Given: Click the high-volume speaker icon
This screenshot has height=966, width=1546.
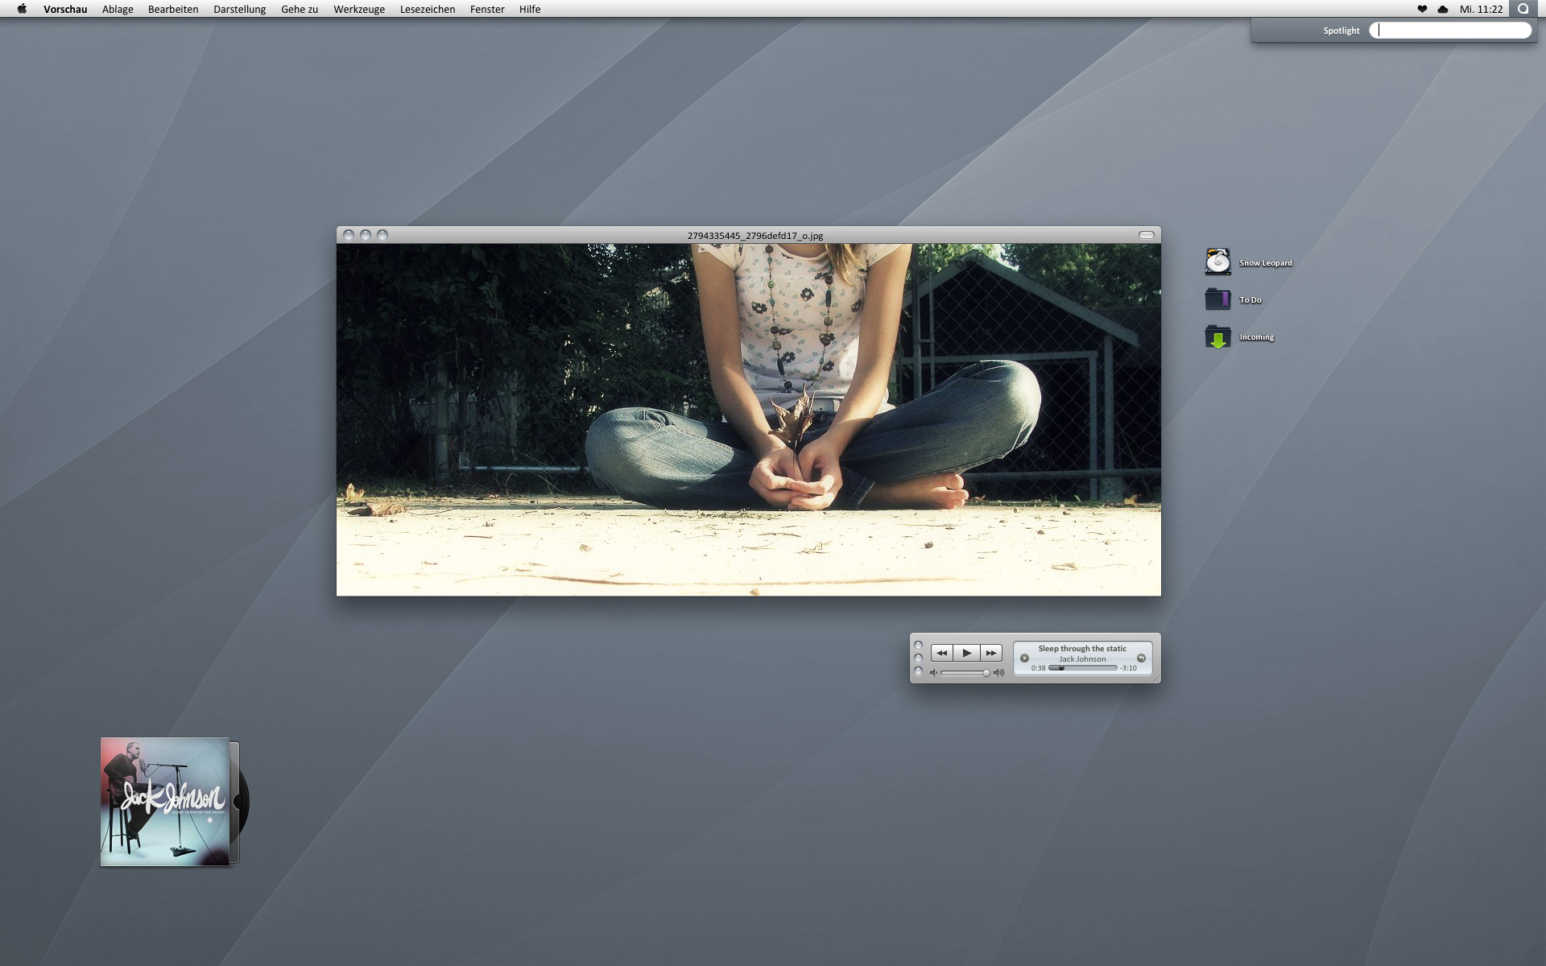Looking at the screenshot, I should tap(998, 673).
